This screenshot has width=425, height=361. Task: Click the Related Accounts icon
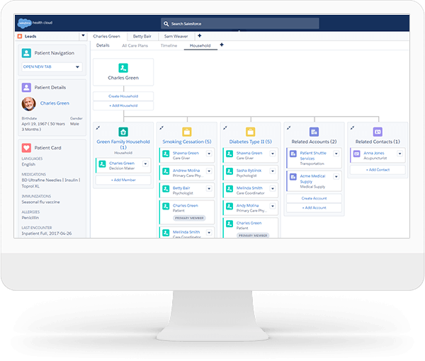pyautogui.click(x=314, y=132)
